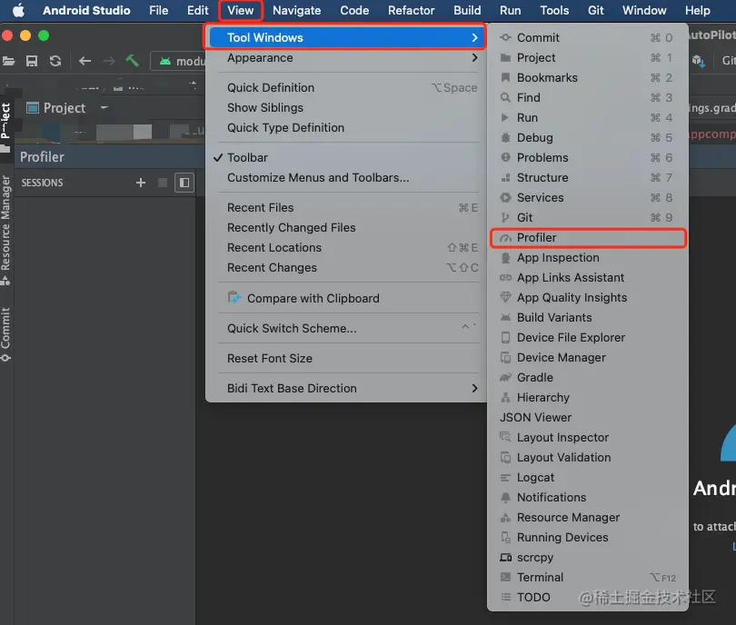Open the run configuration module dropdown
This screenshot has width=736, height=625.
pos(178,61)
